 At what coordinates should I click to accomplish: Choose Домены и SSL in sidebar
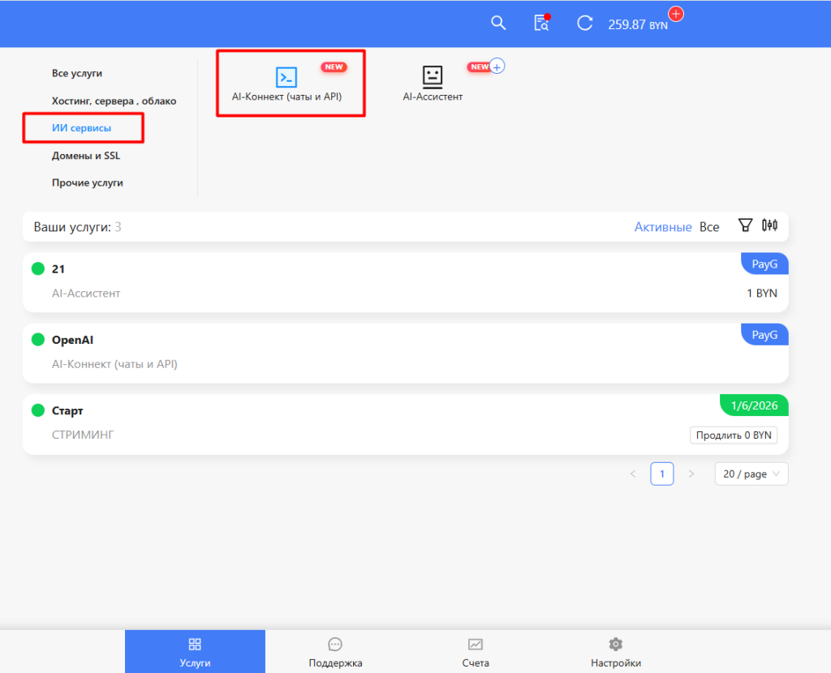click(x=85, y=156)
